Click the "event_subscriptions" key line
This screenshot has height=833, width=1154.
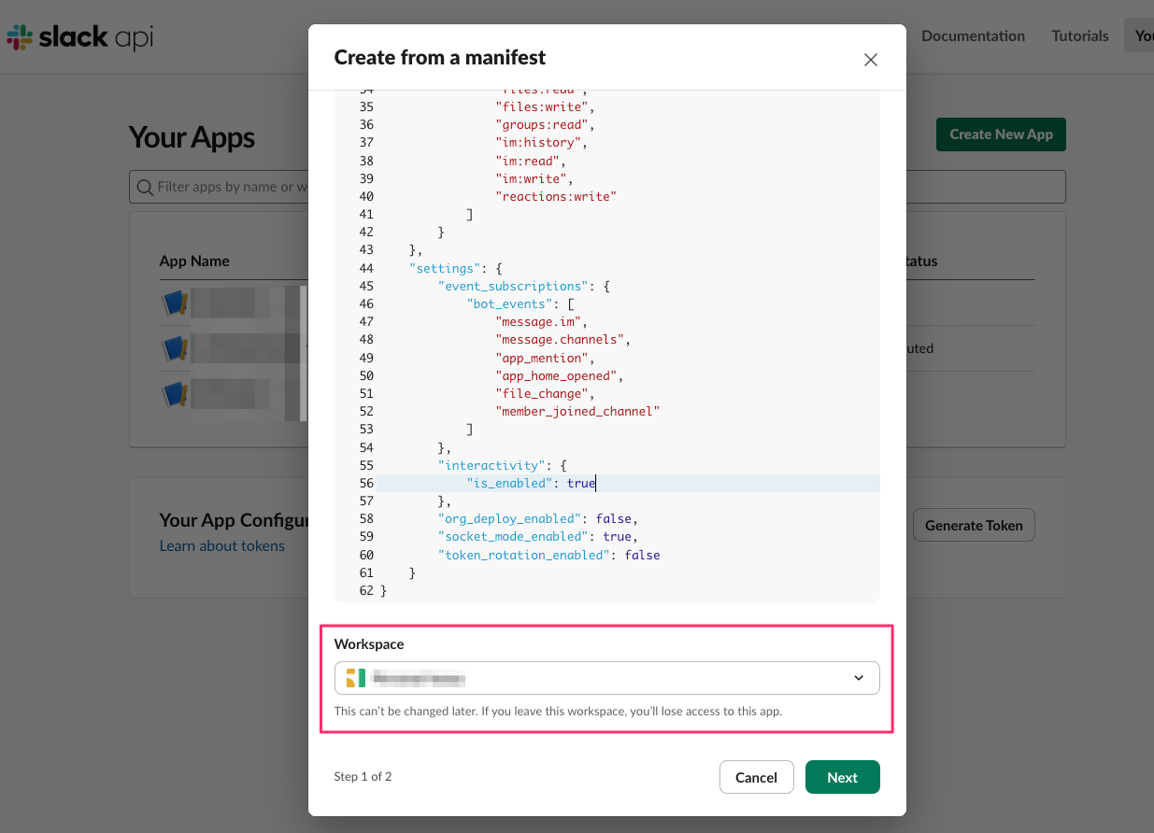[524, 286]
